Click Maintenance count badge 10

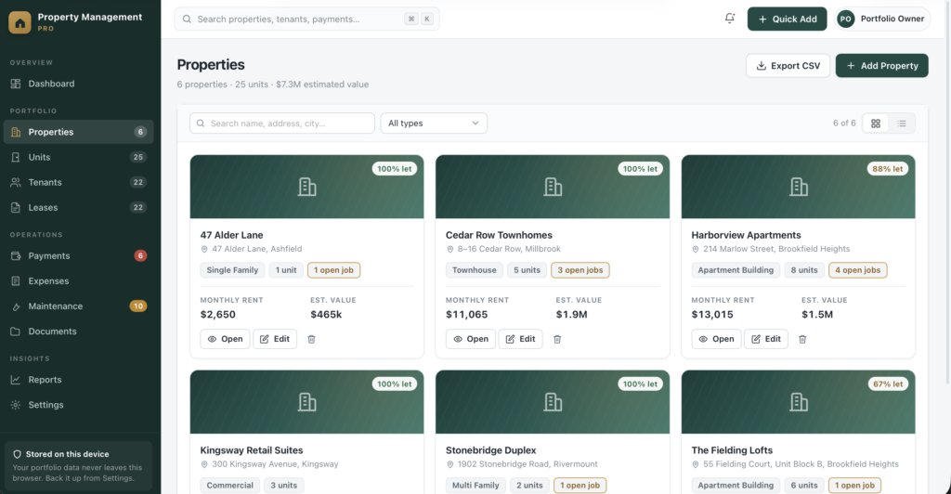tap(138, 306)
